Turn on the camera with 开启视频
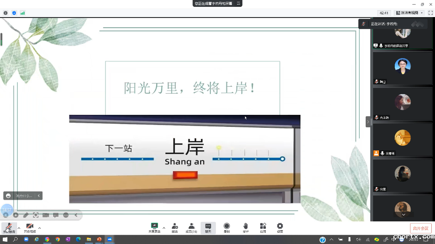Image resolution: width=435 pixels, height=244 pixels. click(x=30, y=226)
